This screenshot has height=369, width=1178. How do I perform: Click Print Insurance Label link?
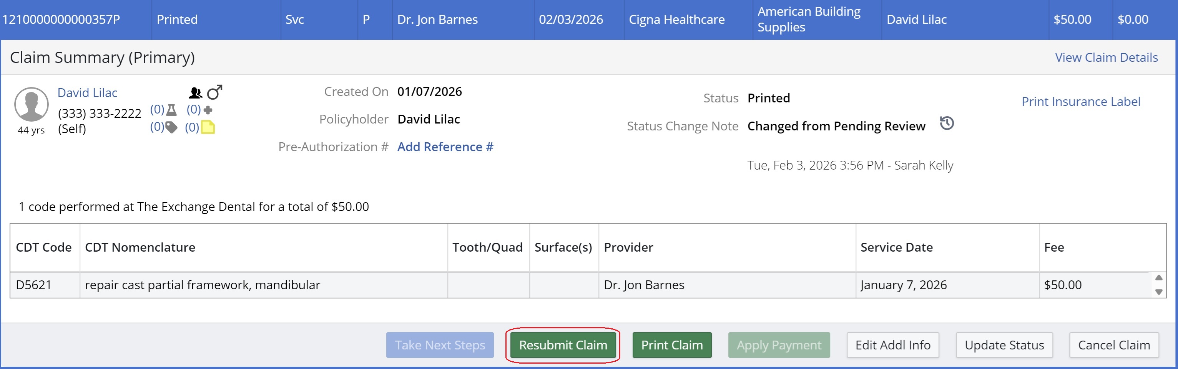point(1081,101)
